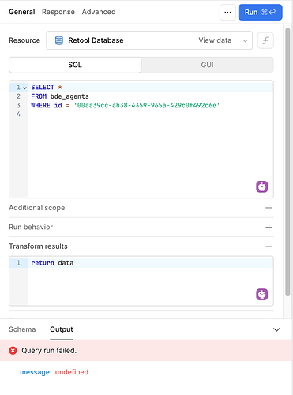Collapse the Transform results section
293x395 pixels.
[269, 246]
